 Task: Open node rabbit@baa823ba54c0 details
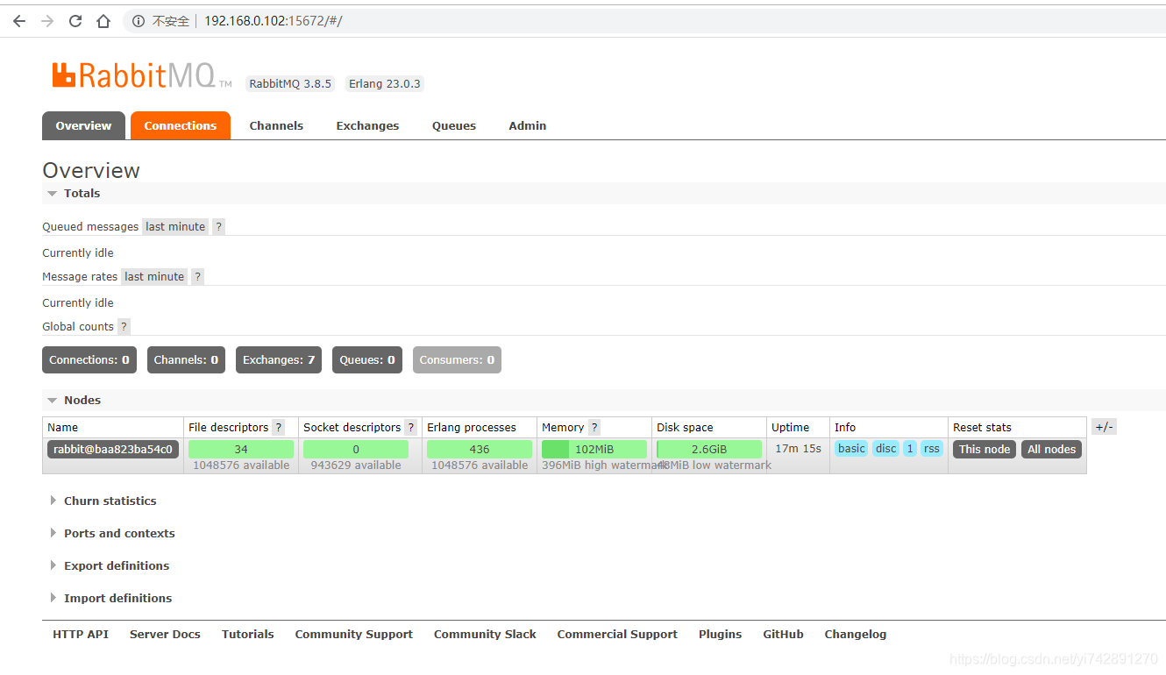(x=113, y=449)
